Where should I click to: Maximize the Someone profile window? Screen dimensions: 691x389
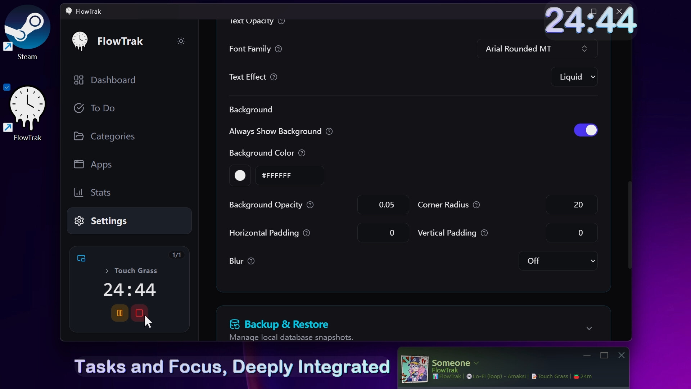tap(604, 356)
